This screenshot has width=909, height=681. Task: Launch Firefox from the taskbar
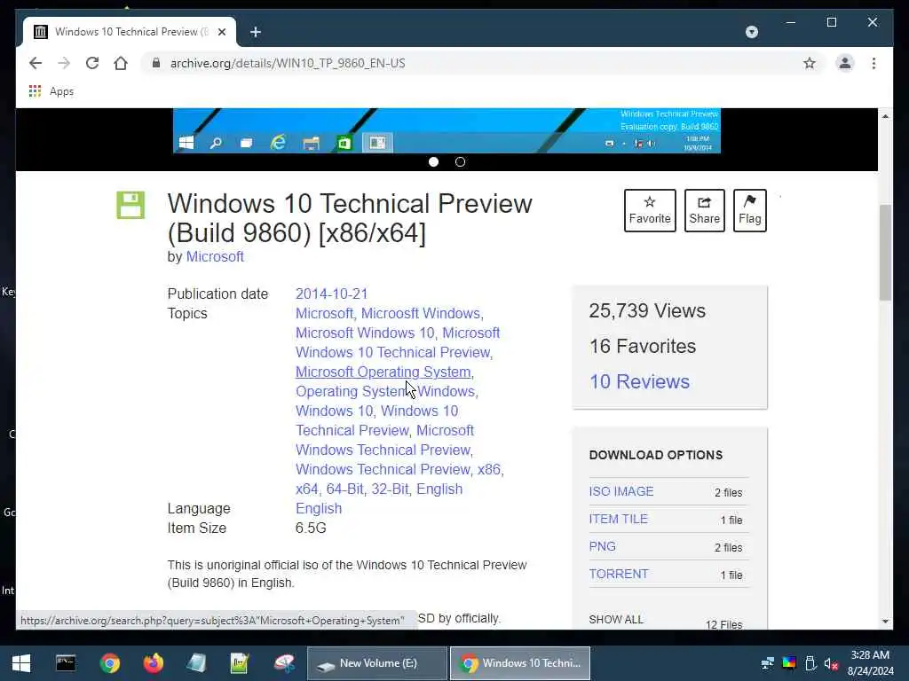click(154, 663)
